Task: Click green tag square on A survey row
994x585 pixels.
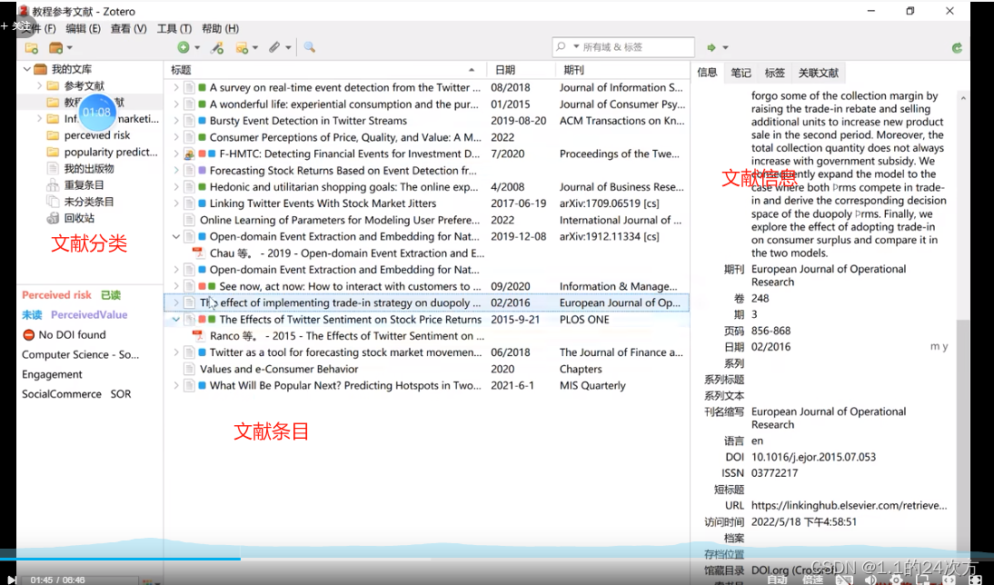Action: [x=203, y=87]
